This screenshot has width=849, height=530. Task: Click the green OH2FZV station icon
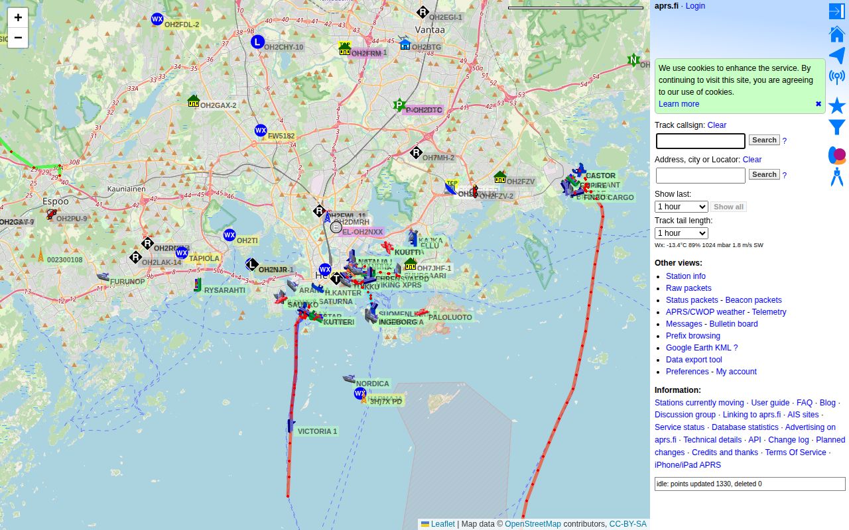coord(499,178)
